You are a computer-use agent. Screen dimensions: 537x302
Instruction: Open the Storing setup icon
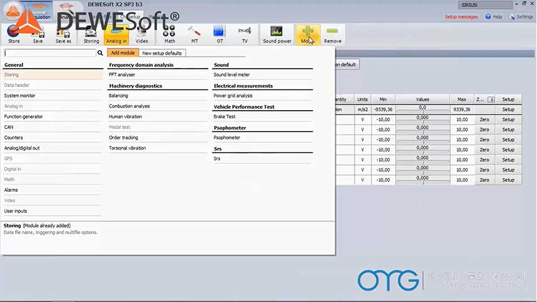(x=91, y=34)
